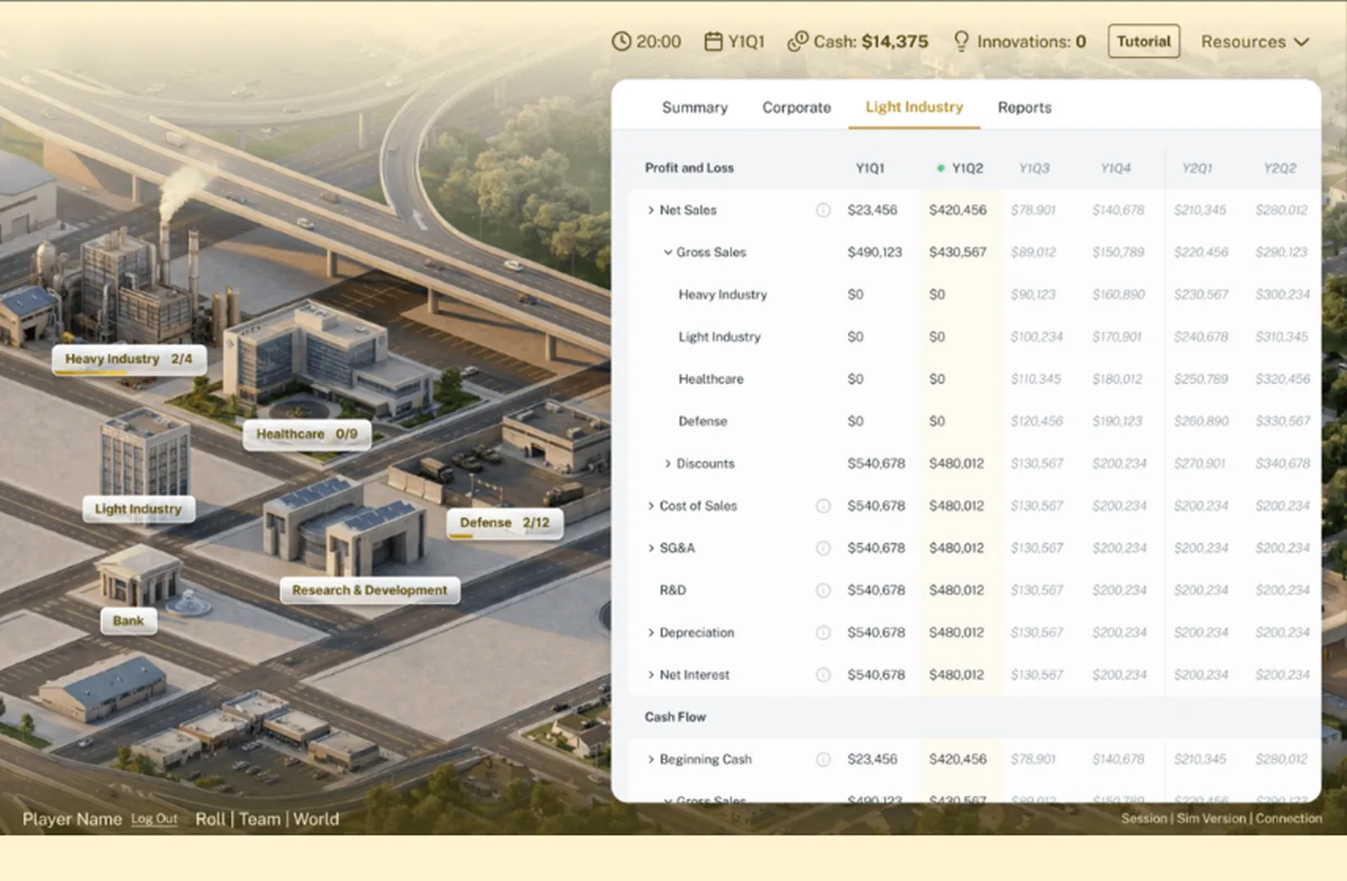Click the Session footer link
This screenshot has height=881, width=1347.
point(1143,818)
